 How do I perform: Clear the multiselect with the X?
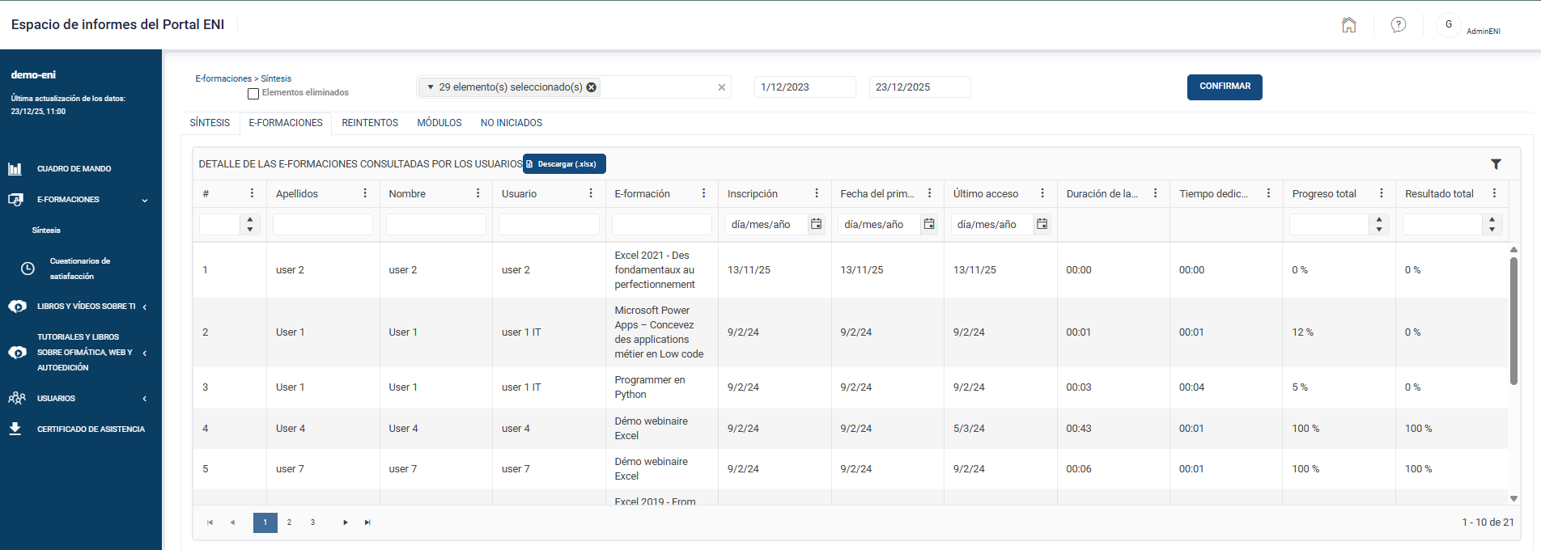tap(722, 87)
